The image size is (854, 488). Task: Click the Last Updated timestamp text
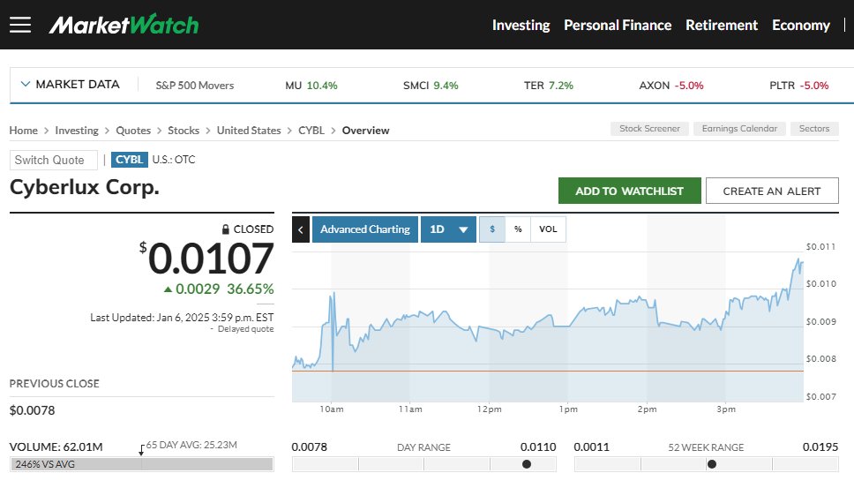(182, 318)
